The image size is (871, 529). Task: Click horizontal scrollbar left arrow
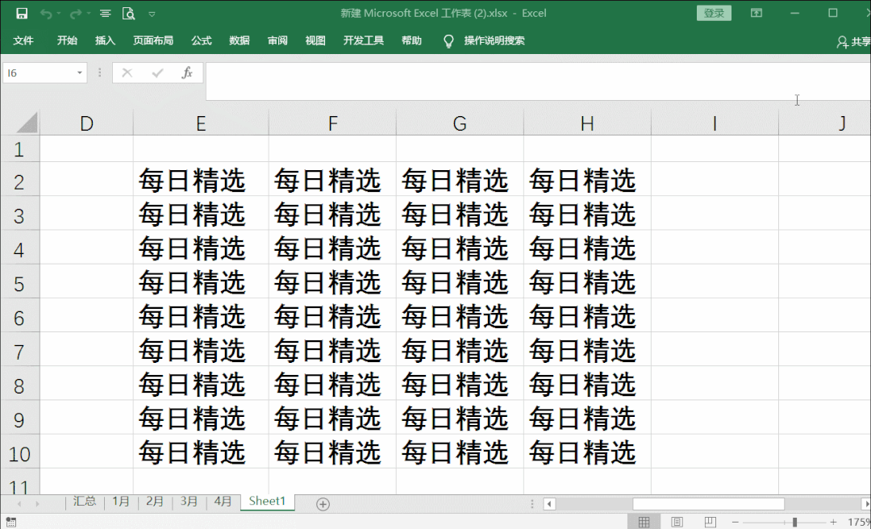(x=549, y=504)
